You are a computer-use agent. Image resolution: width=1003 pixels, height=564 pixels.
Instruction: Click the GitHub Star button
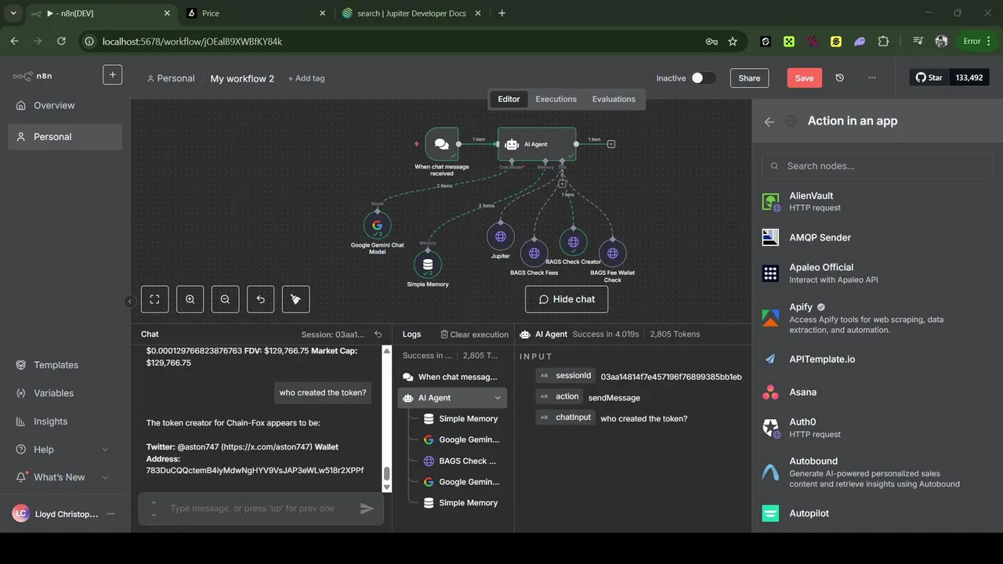pos(929,78)
